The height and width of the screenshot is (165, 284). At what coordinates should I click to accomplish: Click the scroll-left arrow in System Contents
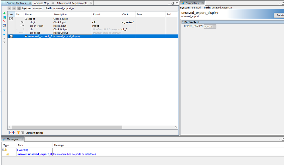click(9, 127)
